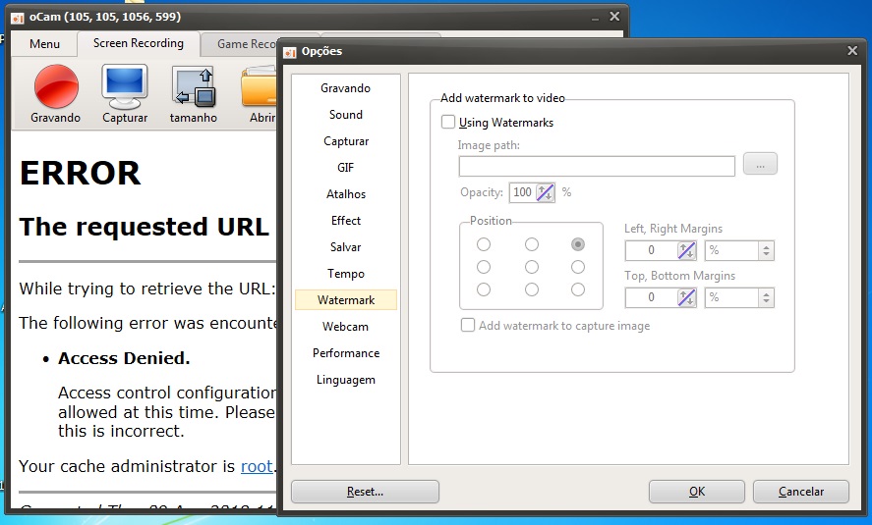Click the image path browse button
The width and height of the screenshot is (872, 525).
coord(760,164)
